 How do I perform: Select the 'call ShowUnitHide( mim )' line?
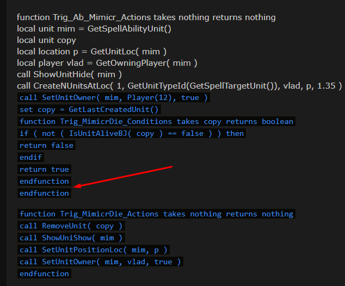(69, 74)
